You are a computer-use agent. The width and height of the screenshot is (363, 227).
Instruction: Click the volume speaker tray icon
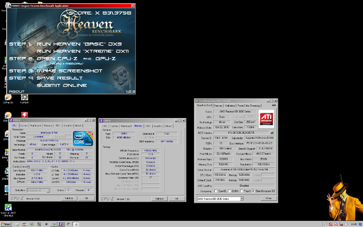point(346,224)
